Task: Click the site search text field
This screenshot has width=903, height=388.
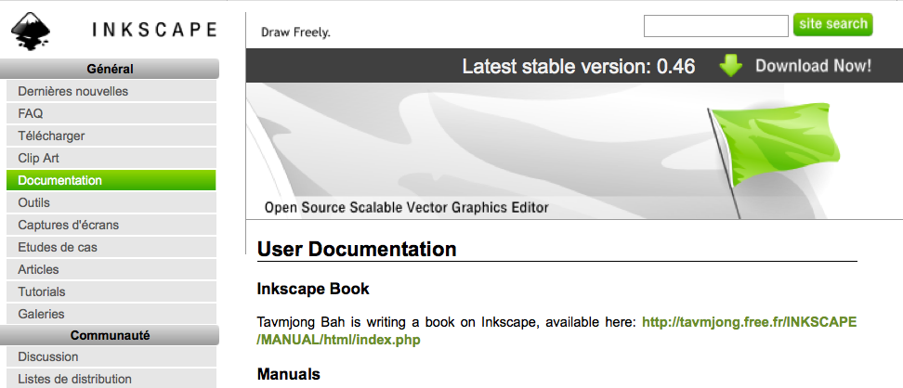Action: (716, 26)
